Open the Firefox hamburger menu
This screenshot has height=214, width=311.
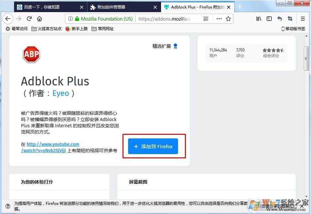tap(303, 19)
